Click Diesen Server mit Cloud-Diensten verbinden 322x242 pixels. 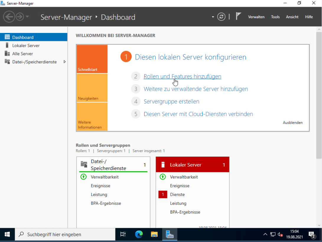pyautogui.click(x=198, y=114)
